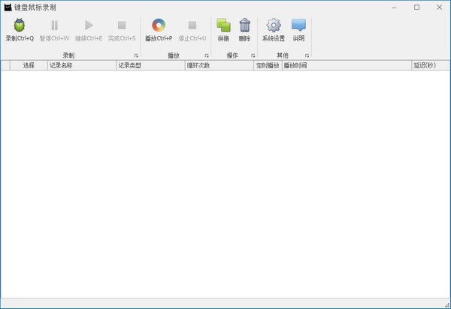Open system settings (系统设置) gear

point(274,25)
